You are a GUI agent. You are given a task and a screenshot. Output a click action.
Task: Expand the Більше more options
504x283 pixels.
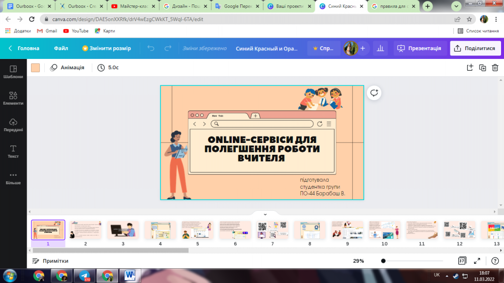[x=13, y=178]
